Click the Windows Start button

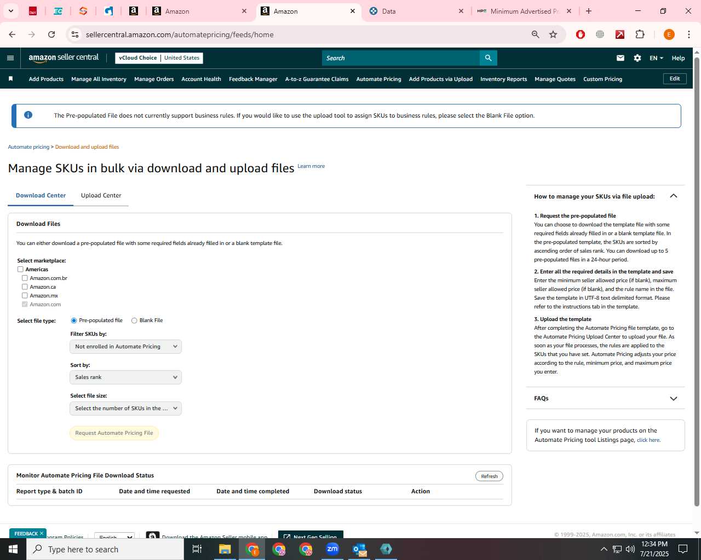tap(13, 549)
